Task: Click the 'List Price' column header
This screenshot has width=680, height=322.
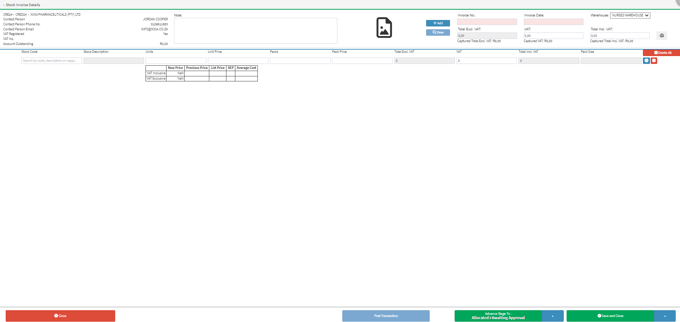Action: pos(218,68)
